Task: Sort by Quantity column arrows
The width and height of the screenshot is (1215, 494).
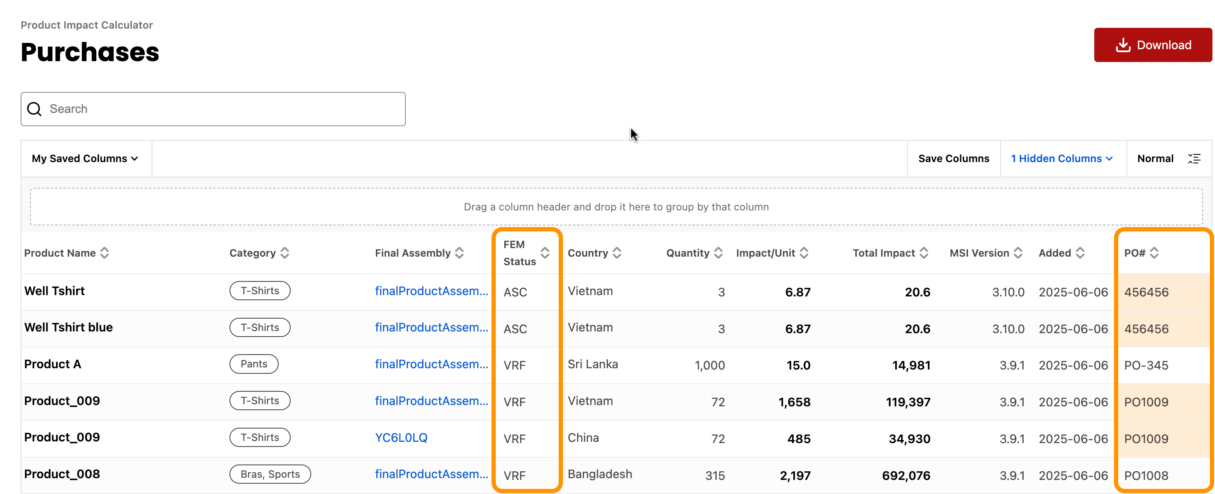Action: pos(719,253)
